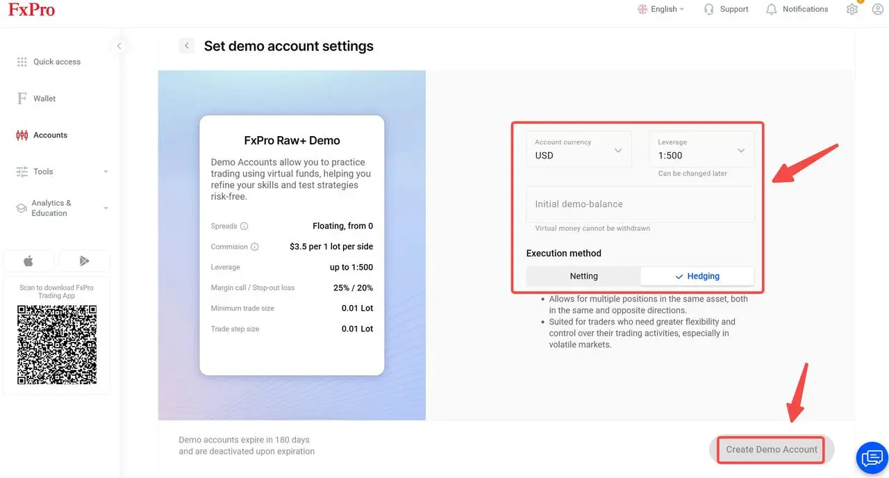Click the Support headset icon
Image resolution: width=889 pixels, height=478 pixels.
click(708, 9)
